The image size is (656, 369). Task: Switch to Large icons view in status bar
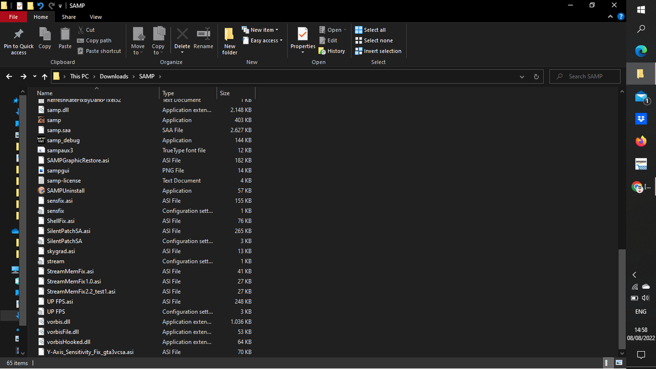619,363
